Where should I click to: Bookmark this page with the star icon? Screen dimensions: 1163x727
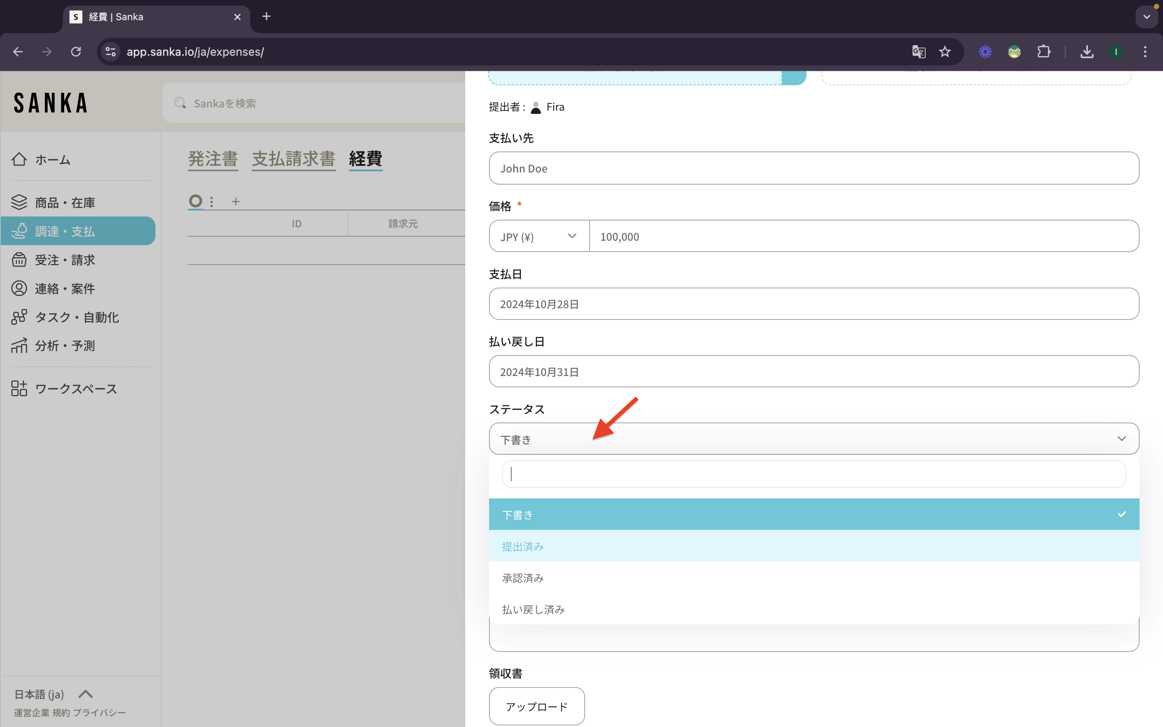click(x=945, y=52)
